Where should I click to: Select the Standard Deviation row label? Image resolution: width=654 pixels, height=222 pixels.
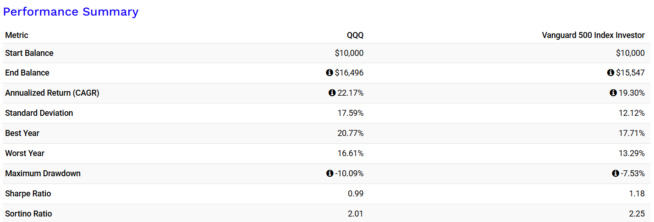[39, 113]
